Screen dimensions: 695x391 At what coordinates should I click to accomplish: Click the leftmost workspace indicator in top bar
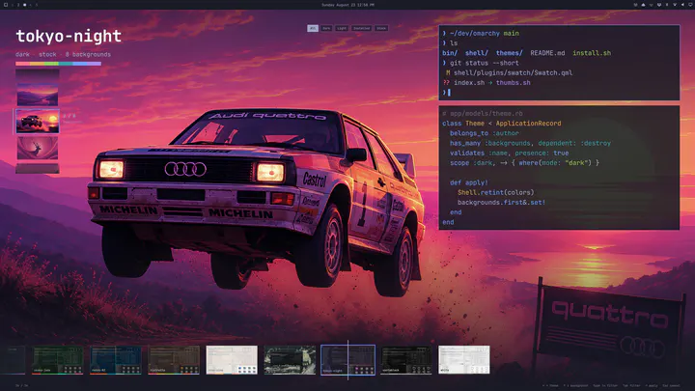click(6, 5)
